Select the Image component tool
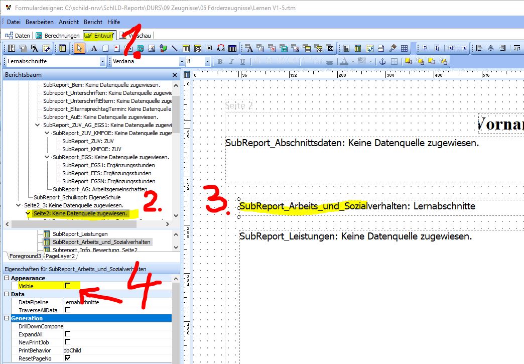Screen dimensions: 524x364 tap(152, 49)
